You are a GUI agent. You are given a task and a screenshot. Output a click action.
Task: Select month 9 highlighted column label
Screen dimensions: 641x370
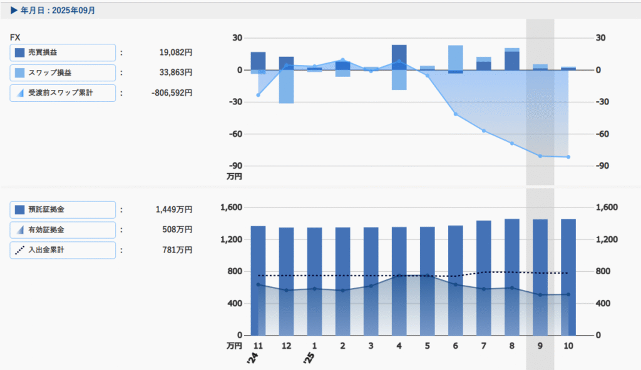[x=540, y=346]
